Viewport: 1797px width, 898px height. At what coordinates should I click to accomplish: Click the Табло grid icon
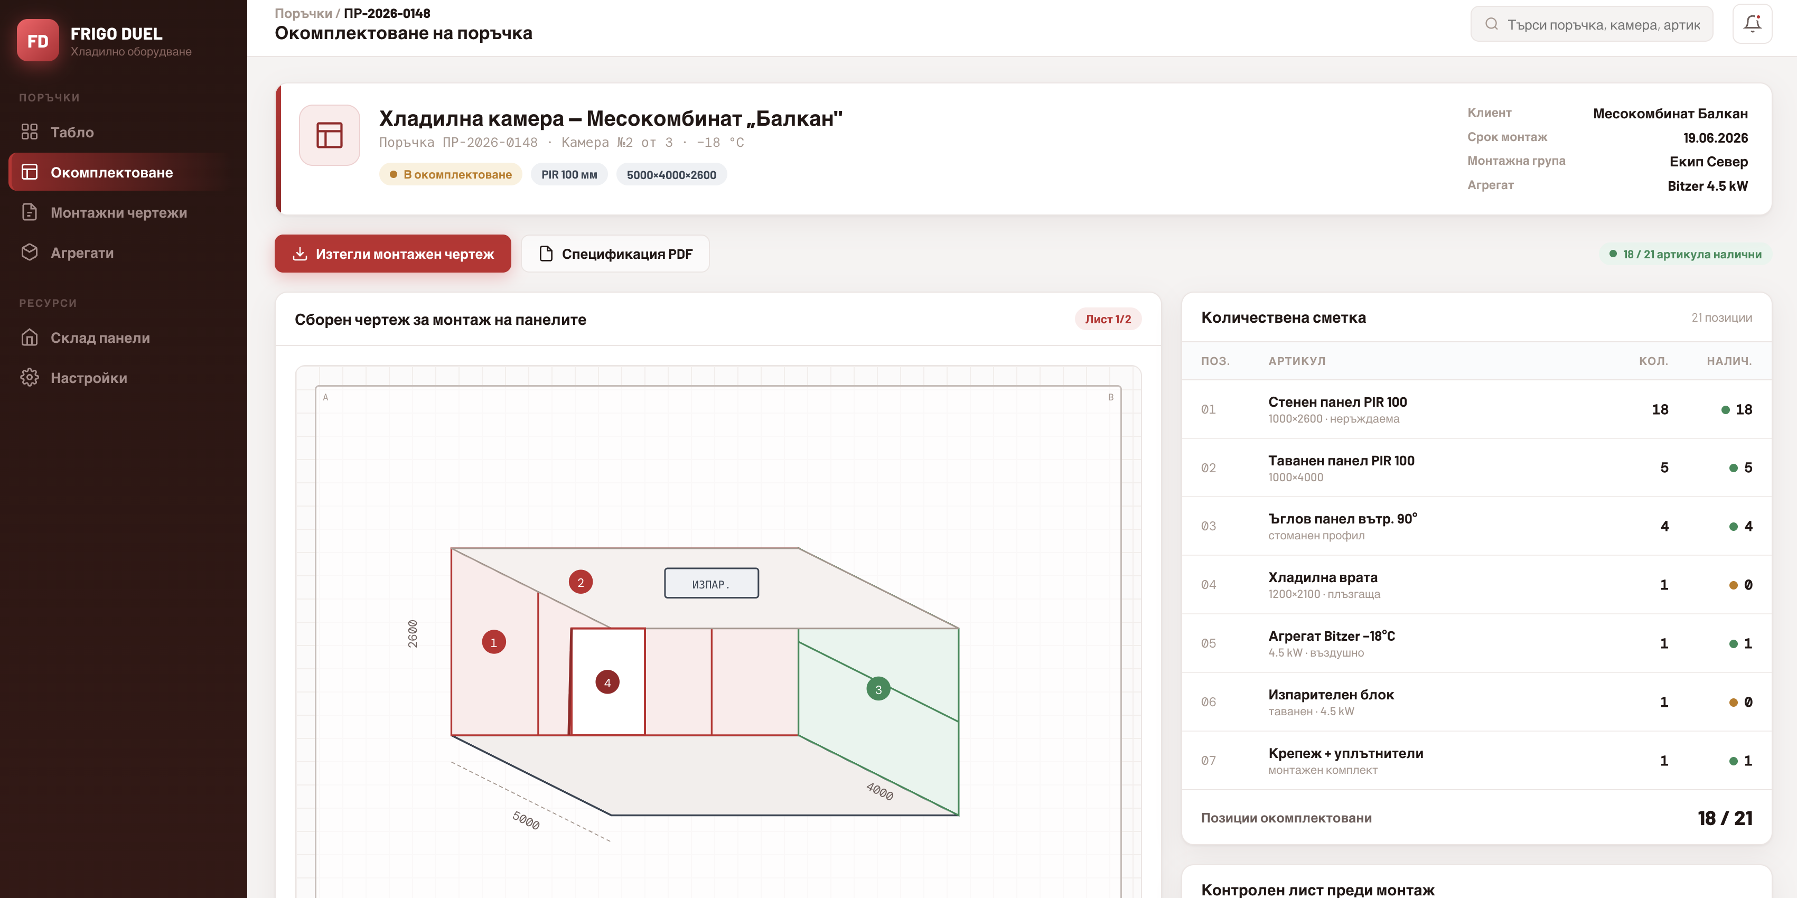29,132
